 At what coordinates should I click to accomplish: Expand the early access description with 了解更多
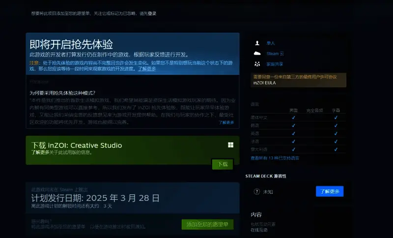pos(226,122)
